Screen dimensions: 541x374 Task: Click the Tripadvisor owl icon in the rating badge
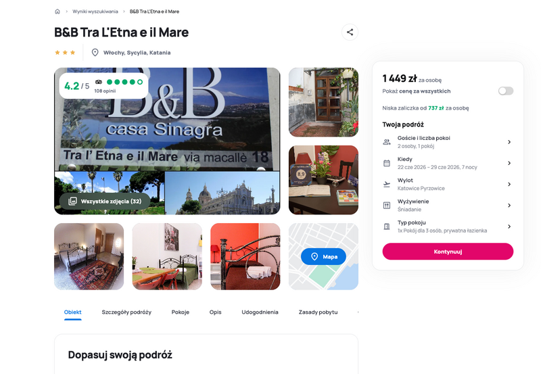pos(99,82)
